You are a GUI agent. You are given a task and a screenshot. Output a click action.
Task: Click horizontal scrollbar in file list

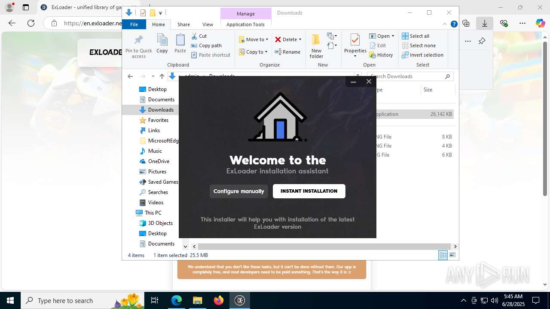[x=324, y=246]
